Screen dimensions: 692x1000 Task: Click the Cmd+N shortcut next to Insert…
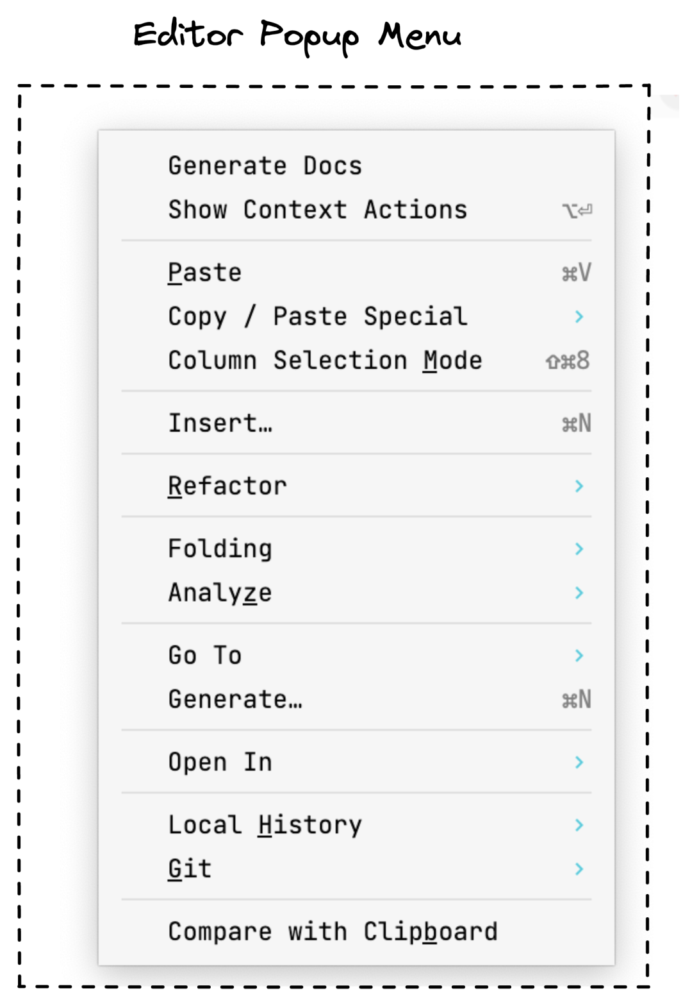pyautogui.click(x=575, y=422)
